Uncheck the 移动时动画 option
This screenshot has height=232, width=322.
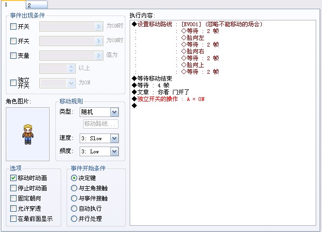pyautogui.click(x=13, y=178)
